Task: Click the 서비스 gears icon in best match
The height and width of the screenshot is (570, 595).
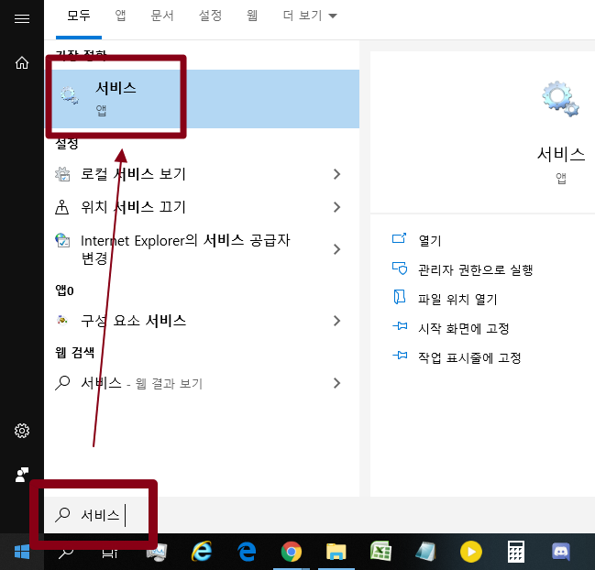Action: click(x=70, y=95)
